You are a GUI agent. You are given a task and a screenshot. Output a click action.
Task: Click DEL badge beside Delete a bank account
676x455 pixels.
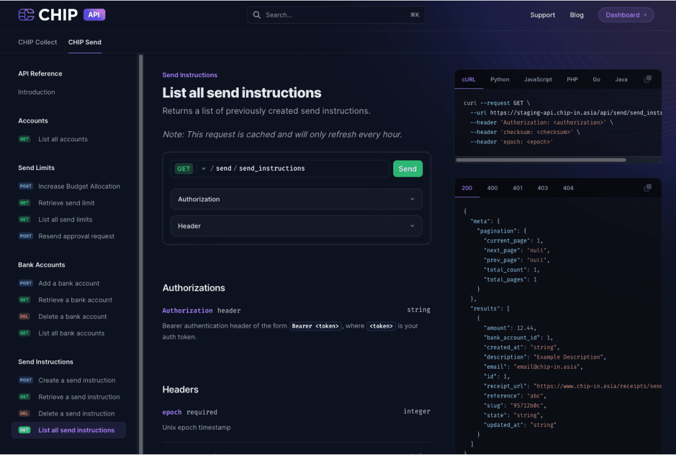point(25,316)
